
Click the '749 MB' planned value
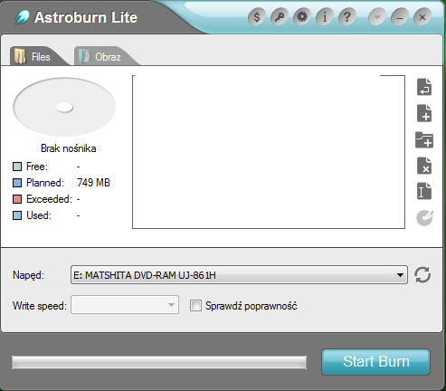tap(93, 183)
